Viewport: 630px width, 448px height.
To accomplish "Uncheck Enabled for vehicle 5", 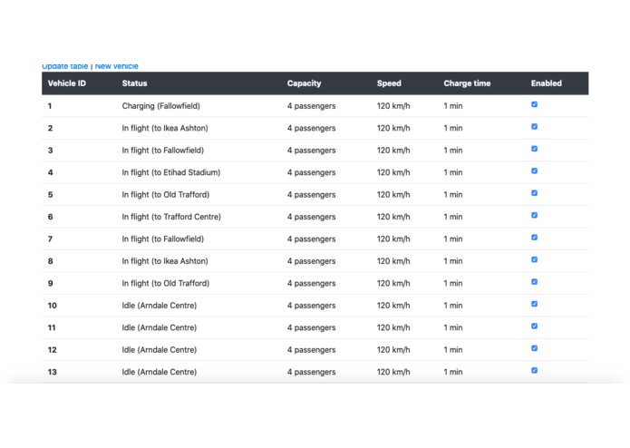I will click(x=535, y=193).
